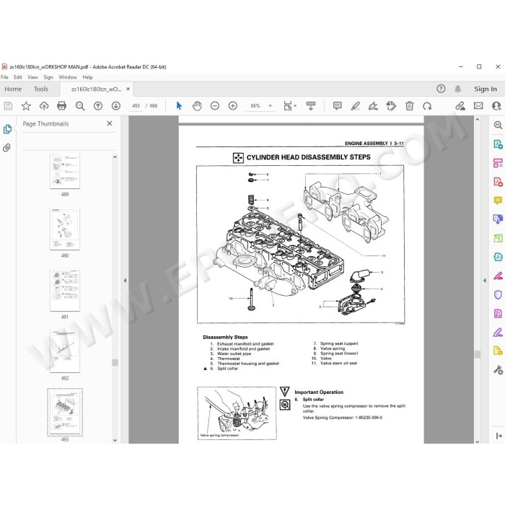The height and width of the screenshot is (505, 505).
Task: Click document scrollbar up arrow
Action: (478, 120)
